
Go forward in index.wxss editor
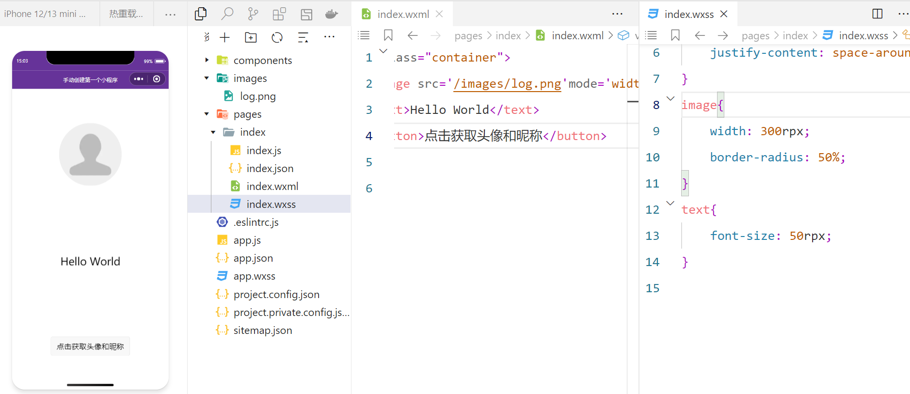723,35
